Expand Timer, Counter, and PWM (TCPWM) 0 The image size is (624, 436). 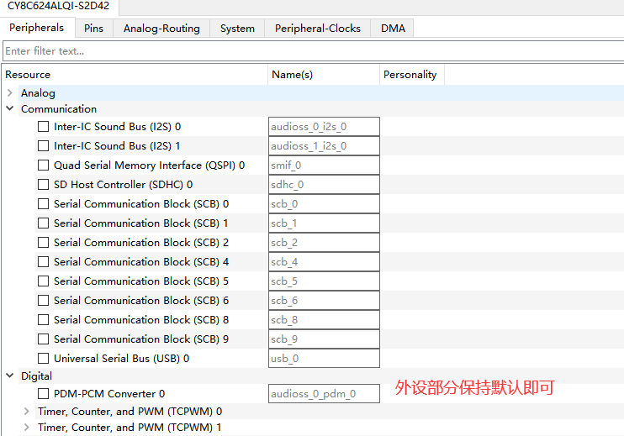[x=27, y=412]
